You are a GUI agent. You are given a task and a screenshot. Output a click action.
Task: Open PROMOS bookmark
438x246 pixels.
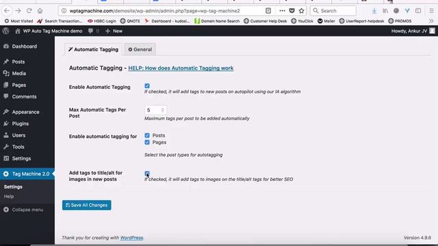400,21
